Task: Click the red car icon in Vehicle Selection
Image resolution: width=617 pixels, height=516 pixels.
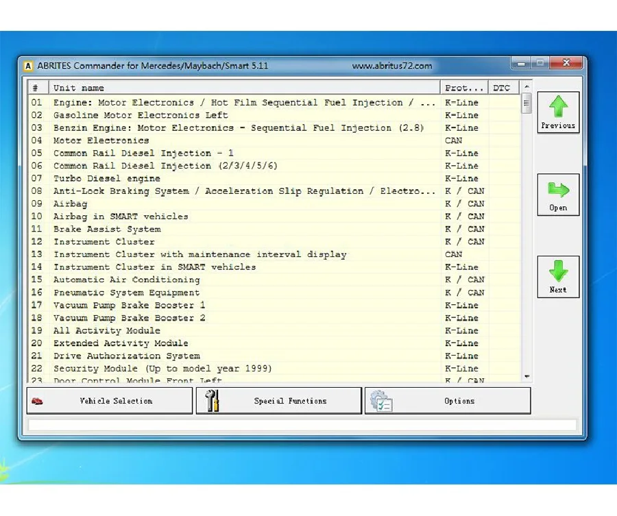Action: coord(37,401)
